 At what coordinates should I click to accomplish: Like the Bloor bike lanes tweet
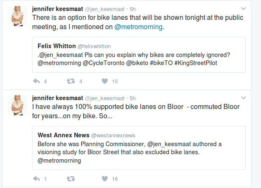pyautogui.click(x=104, y=179)
